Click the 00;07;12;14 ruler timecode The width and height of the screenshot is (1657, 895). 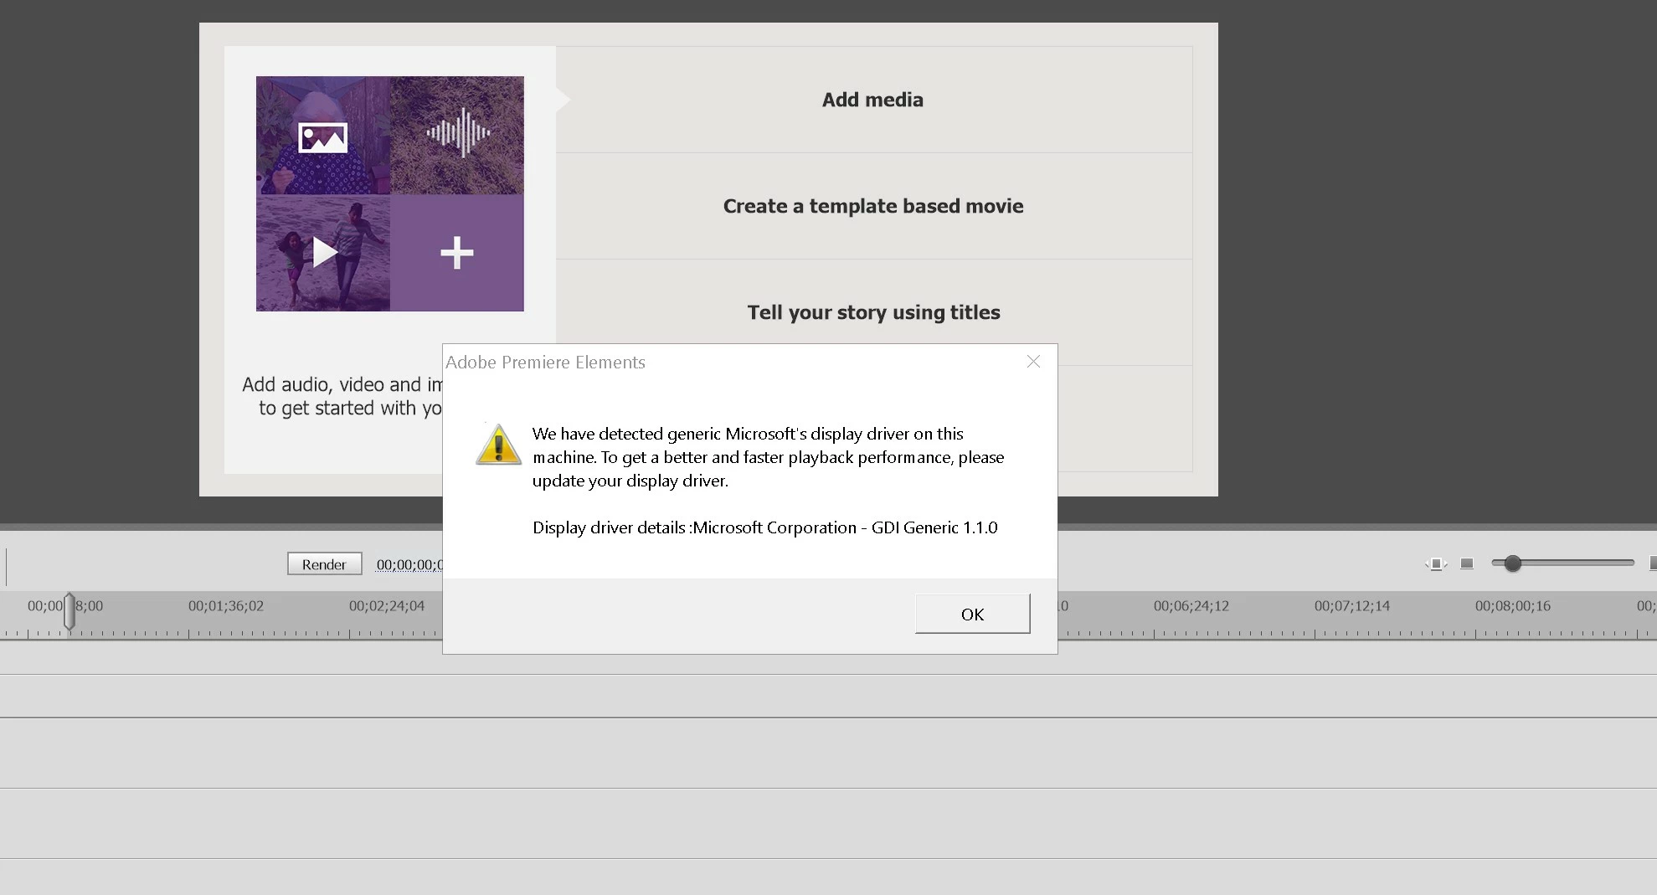1352,605
